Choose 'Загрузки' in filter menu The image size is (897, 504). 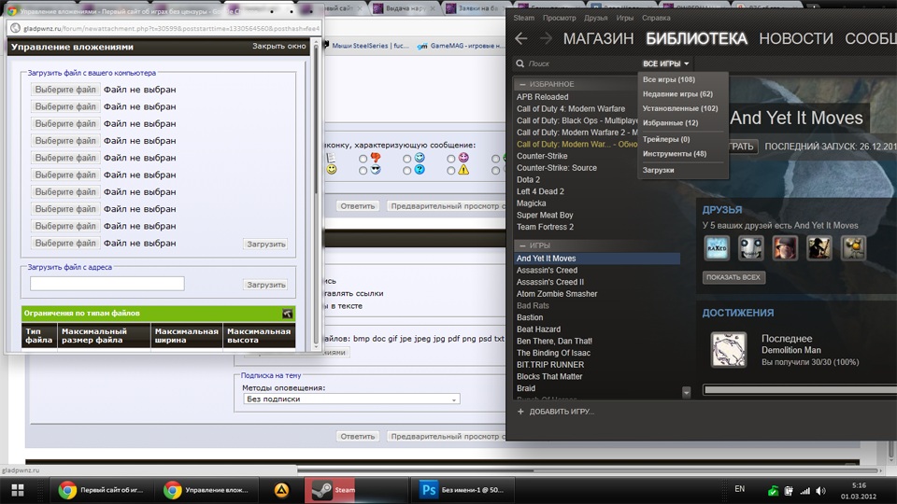(x=658, y=170)
